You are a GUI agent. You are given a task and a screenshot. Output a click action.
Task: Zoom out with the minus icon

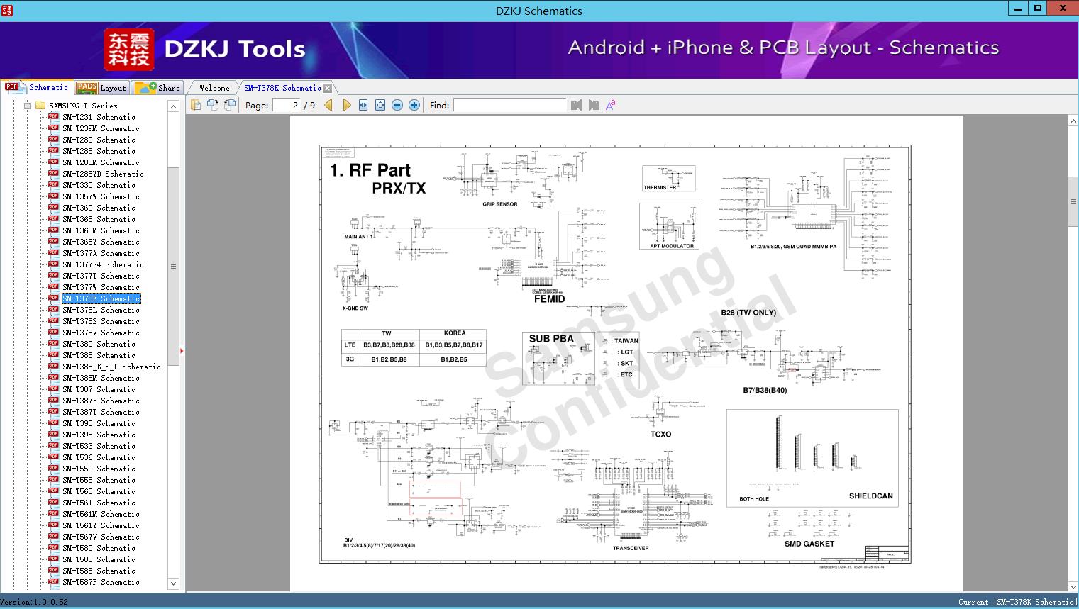(x=397, y=105)
